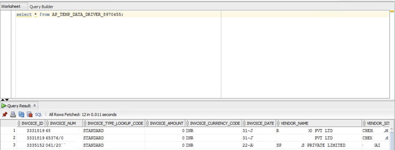Sort by INVOICE_TYPE_LOOKUP_CODE column header
This screenshot has height=150, width=395.
point(113,123)
